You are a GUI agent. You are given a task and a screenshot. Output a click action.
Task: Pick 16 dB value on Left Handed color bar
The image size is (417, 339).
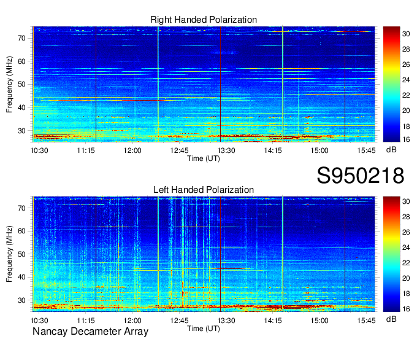point(406,309)
